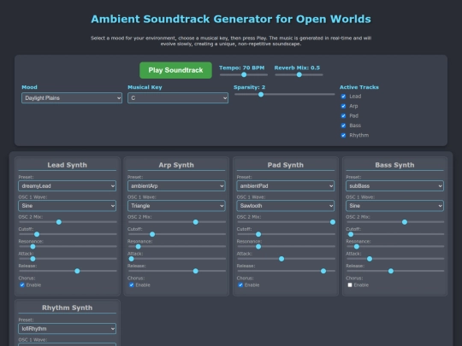462x346 pixels.
Task: Open Lead Synth OSC 1 Wave dropdown
Action: pos(68,206)
